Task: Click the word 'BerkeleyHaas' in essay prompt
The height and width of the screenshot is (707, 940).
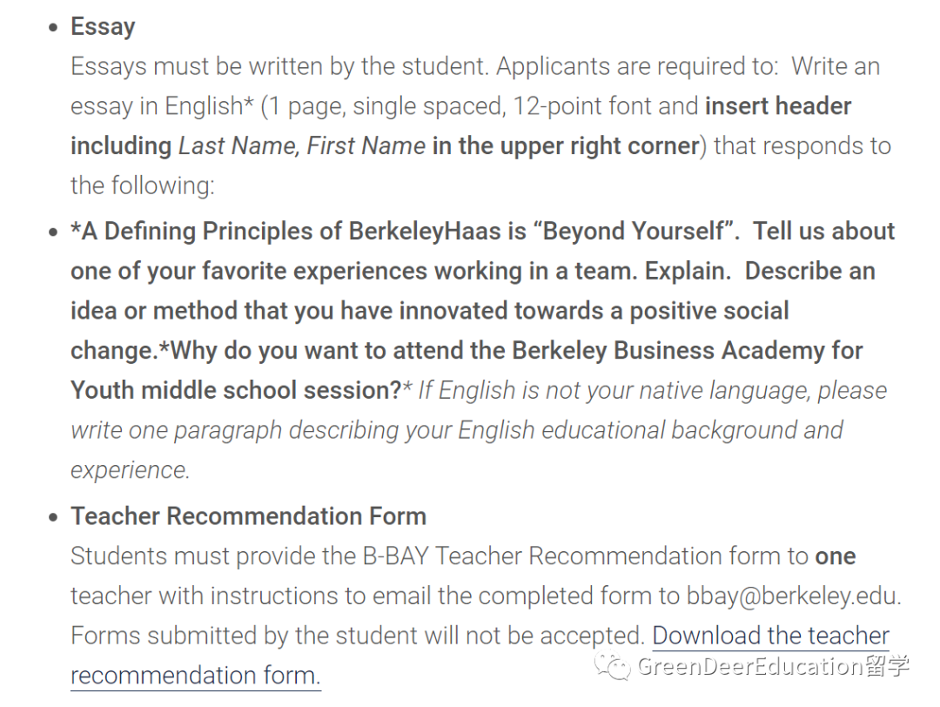Action: pos(425,232)
